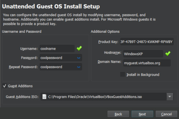This screenshot has width=179, height=119.
Task: Click the ISO disc file icon
Action: click(x=44, y=97)
